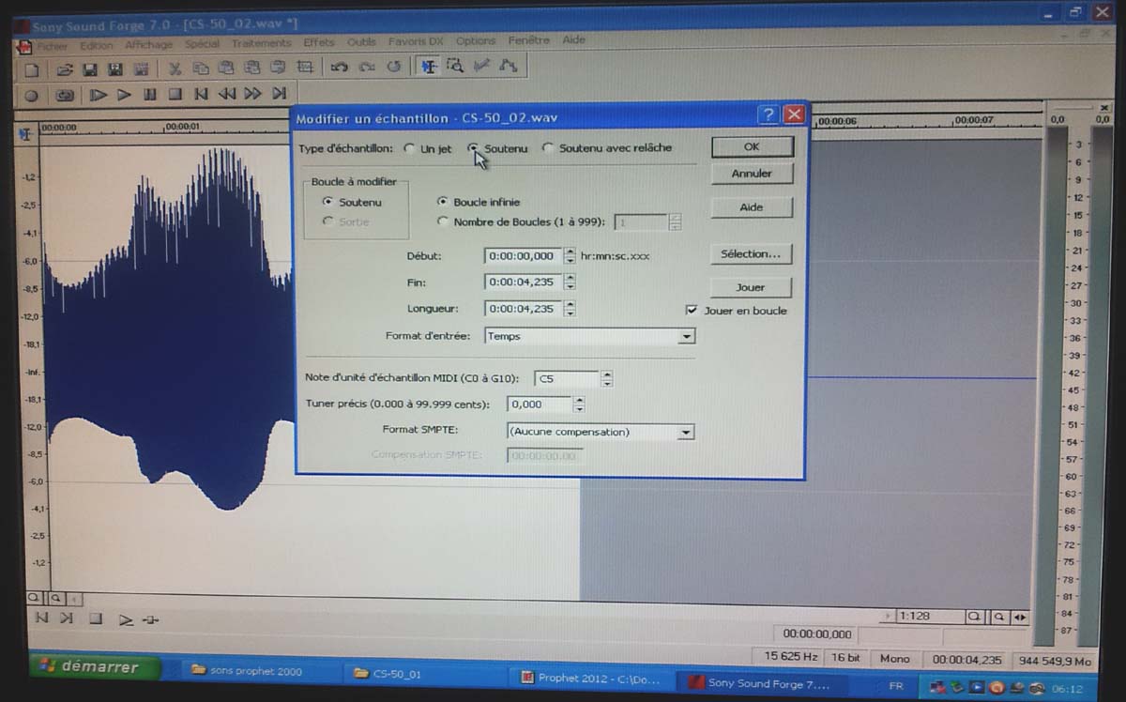Click Forward in the transport toolbar
The height and width of the screenshot is (702, 1126).
(252, 94)
